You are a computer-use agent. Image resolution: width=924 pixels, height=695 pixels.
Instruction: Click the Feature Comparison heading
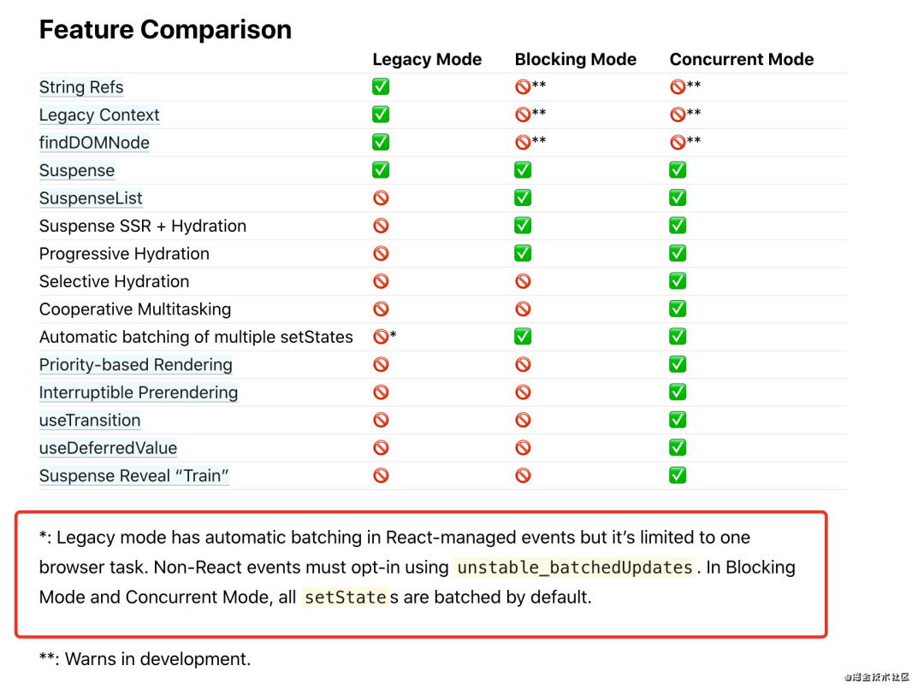165,29
